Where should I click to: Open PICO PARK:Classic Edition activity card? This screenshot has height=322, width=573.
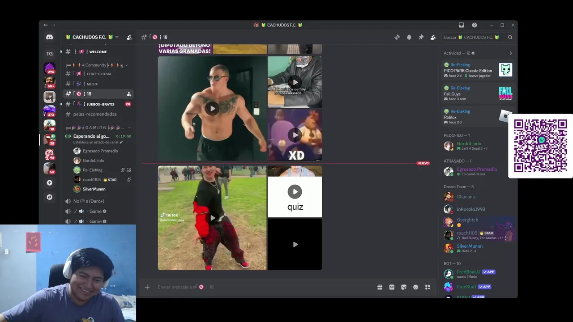click(x=477, y=70)
